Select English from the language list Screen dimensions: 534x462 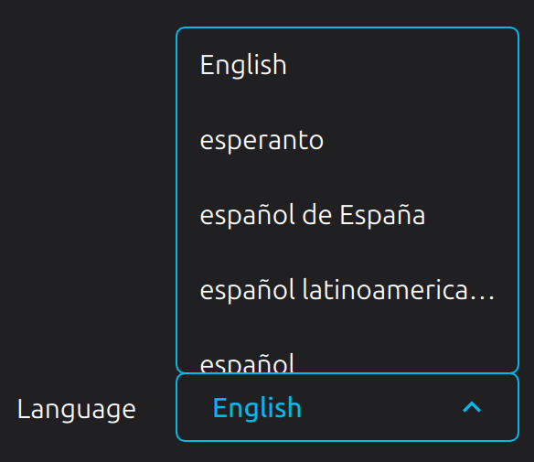347,65
